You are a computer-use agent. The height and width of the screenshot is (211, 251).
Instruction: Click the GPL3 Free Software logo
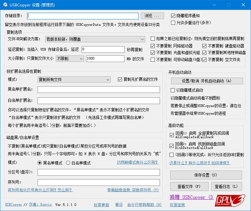230,200
